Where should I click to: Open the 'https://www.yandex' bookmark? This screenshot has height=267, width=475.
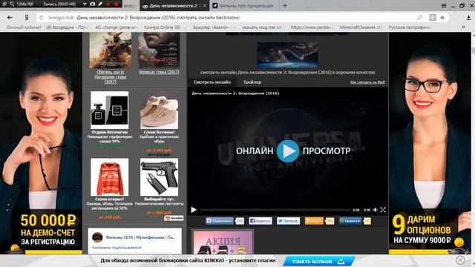pyautogui.click(x=312, y=27)
